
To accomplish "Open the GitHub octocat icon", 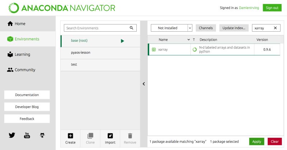I will pos(42,135).
